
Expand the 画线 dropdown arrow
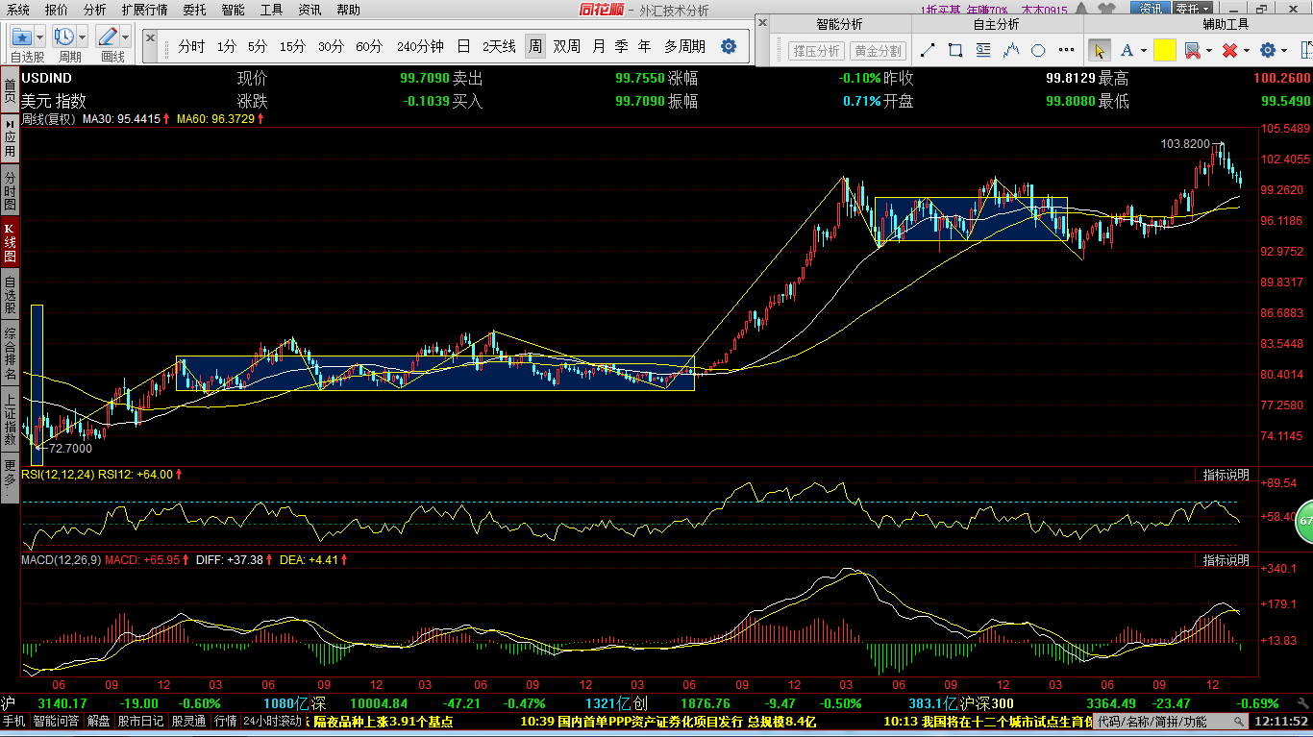pos(125,37)
